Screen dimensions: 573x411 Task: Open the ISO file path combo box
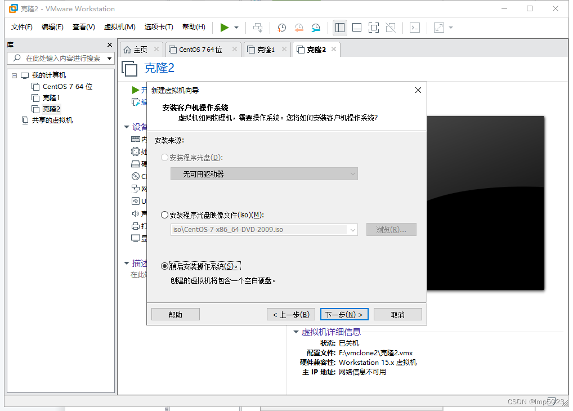click(264, 230)
